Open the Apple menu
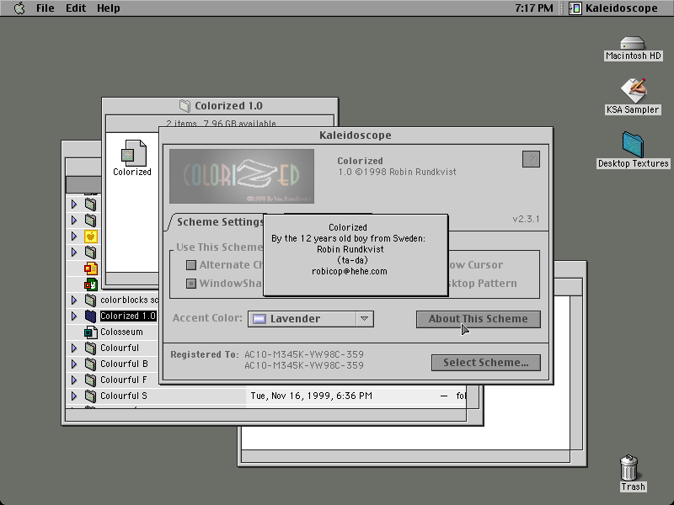674x505 pixels. pos(19,8)
